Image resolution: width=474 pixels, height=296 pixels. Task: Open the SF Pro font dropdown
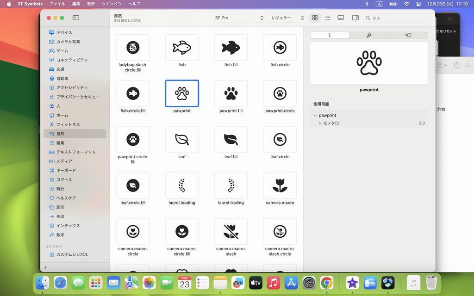pos(239,18)
